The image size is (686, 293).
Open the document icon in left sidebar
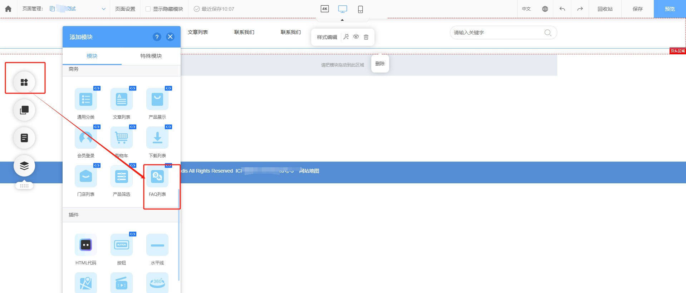tap(24, 138)
